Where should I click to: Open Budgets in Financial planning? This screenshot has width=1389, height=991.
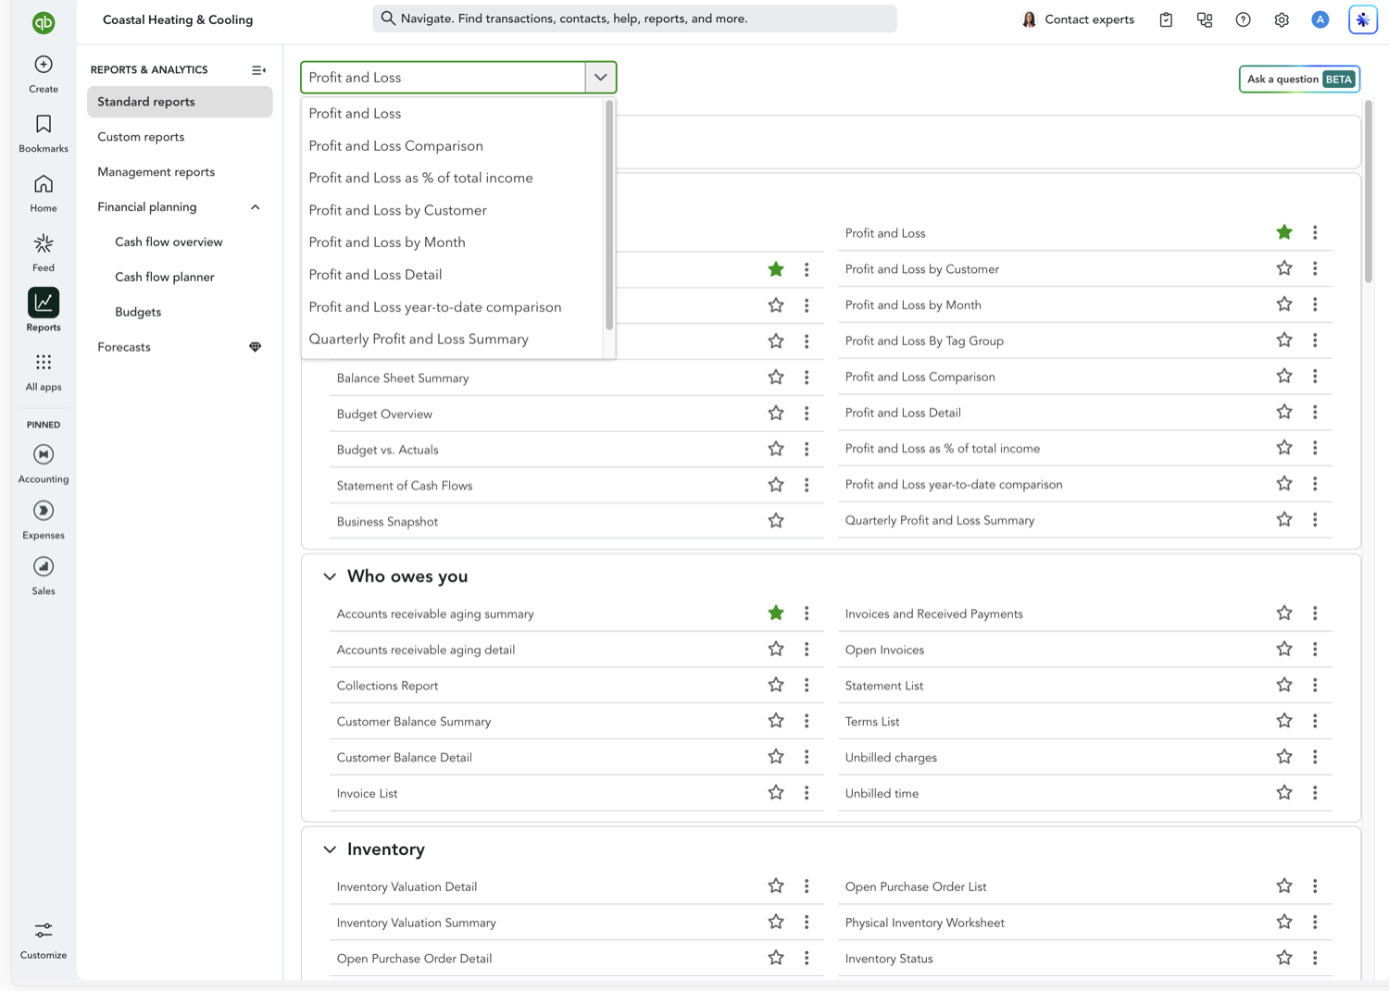(x=138, y=313)
